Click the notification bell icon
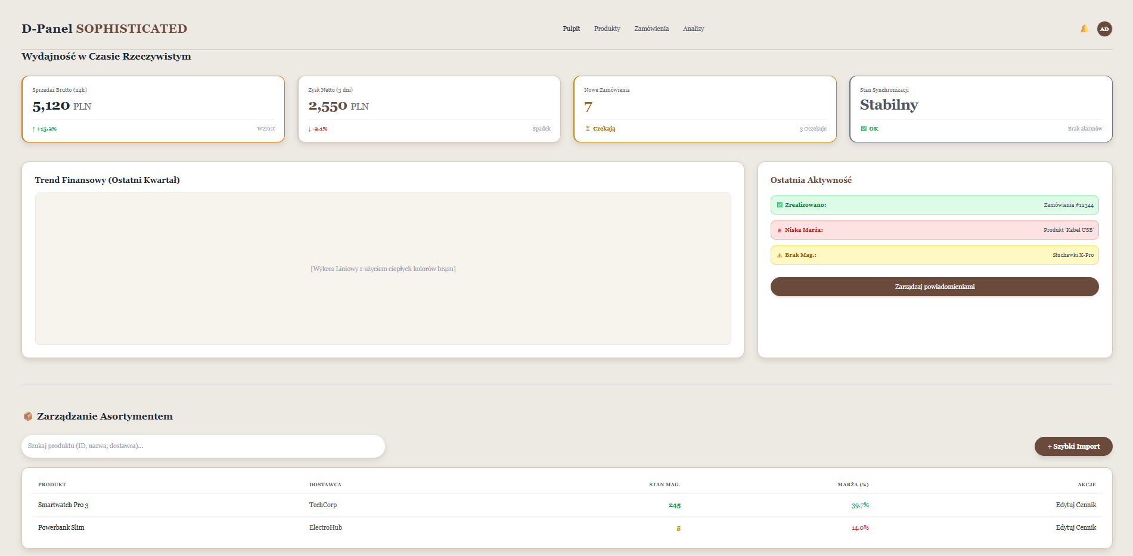1133x556 pixels. coord(1084,29)
